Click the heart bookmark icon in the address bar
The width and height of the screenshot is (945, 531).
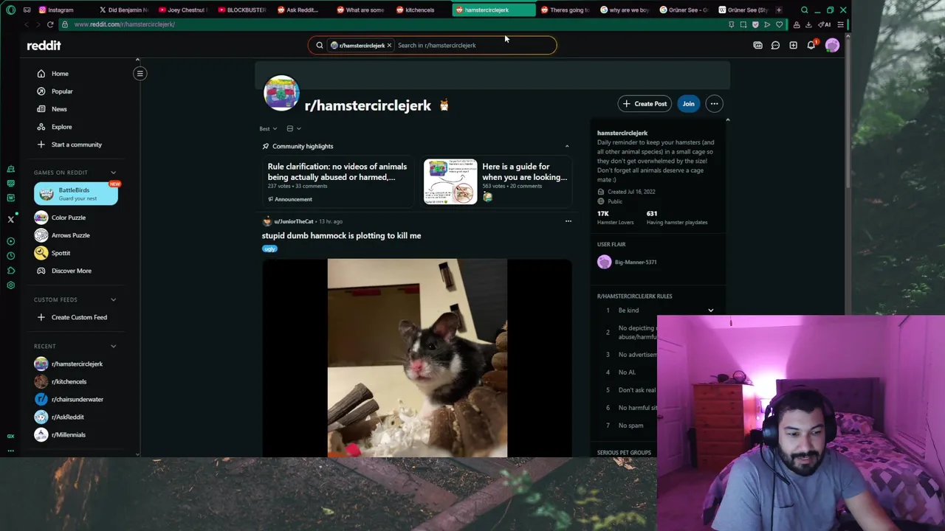[779, 24]
